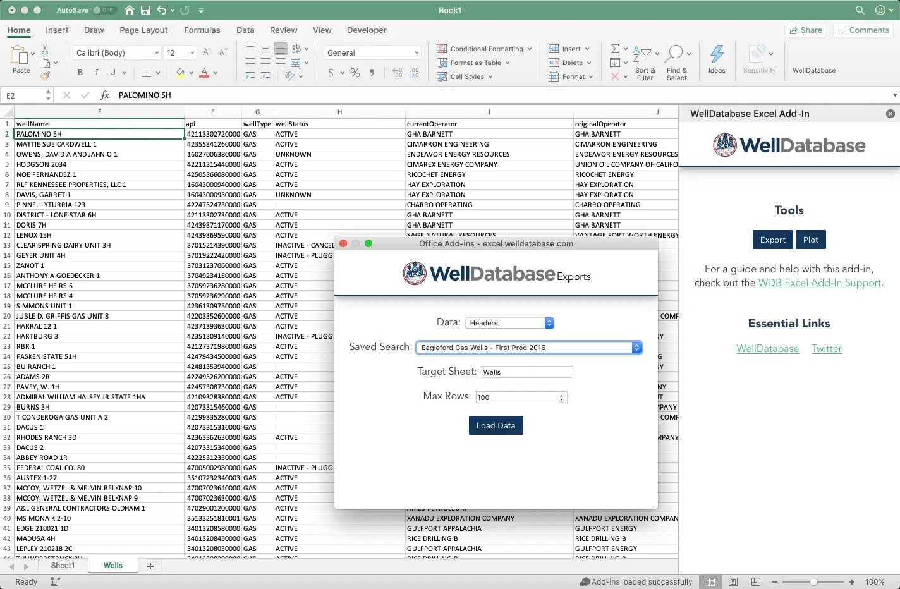Add a new sheet with plus button
The height and width of the screenshot is (589, 900).
click(150, 566)
